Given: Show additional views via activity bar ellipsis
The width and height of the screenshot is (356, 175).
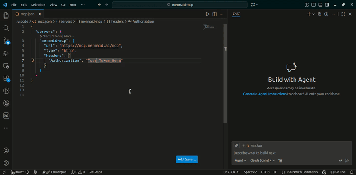Looking at the screenshot, I should click(x=6, y=128).
